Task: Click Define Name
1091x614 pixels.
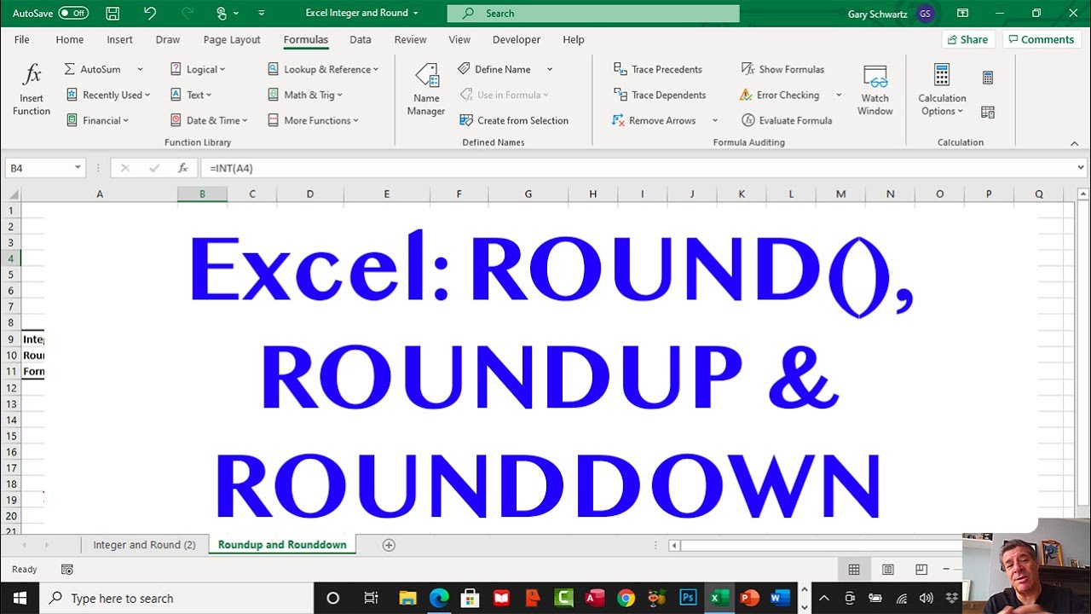Action: click(494, 69)
